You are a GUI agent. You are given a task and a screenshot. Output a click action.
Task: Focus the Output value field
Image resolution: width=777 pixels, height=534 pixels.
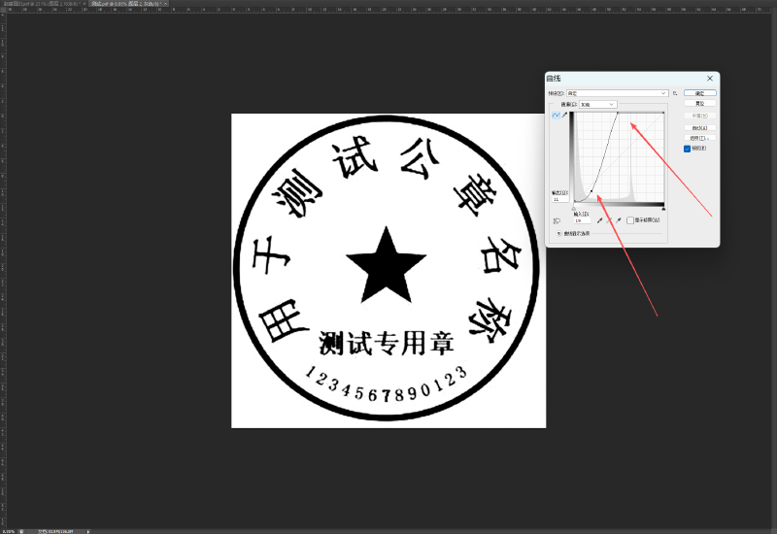[560, 199]
